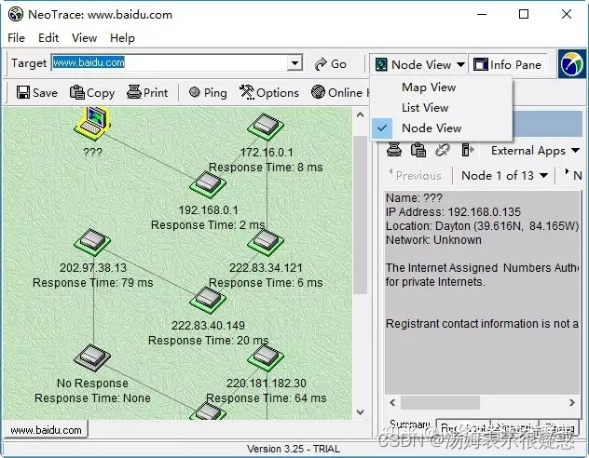Choose the checked Node View menu entry
Image resolution: width=589 pixels, height=458 pixels.
click(x=431, y=128)
